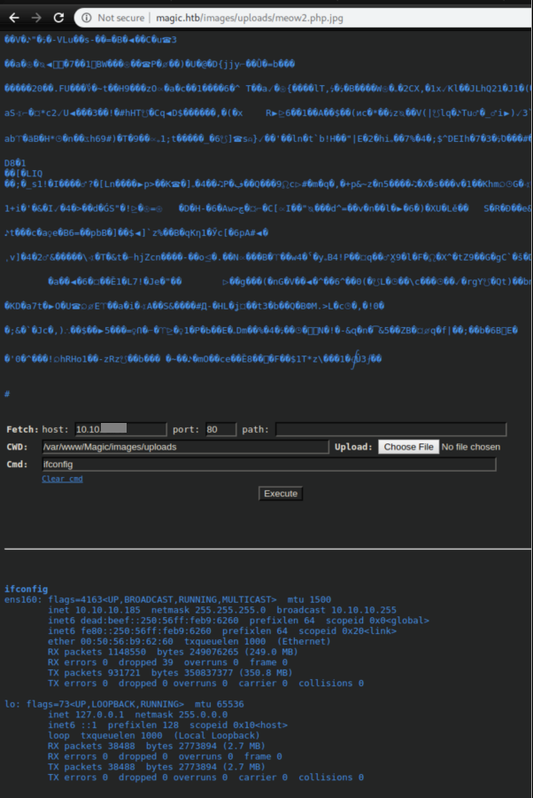Screen dimensions: 533x798
Task: Click the browser forward arrow
Action: (x=35, y=17)
